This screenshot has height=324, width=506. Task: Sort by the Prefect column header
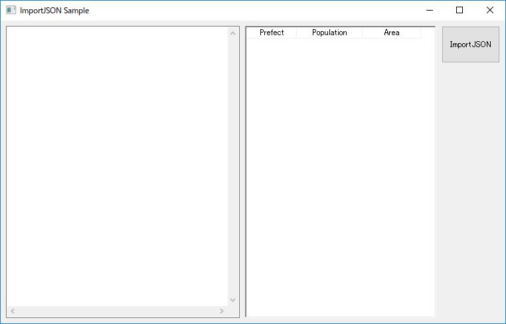[x=272, y=33]
